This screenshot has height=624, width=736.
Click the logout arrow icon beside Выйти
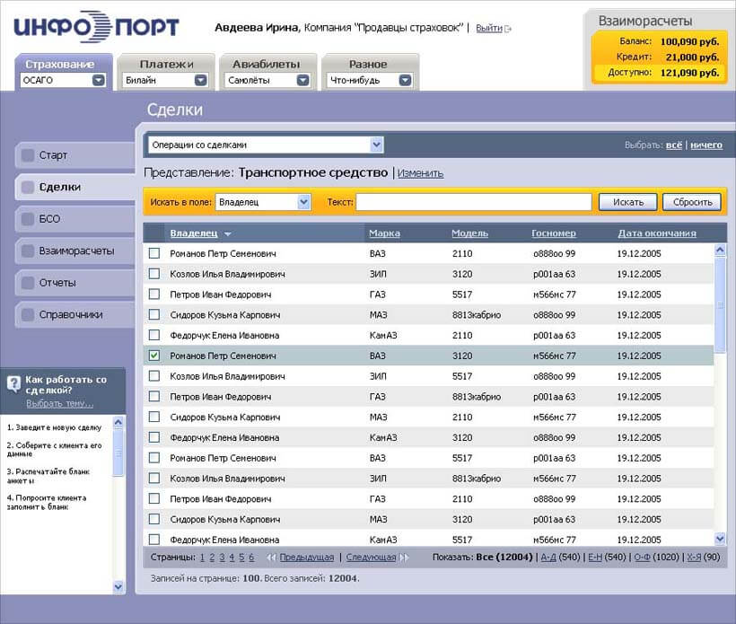[x=509, y=29]
